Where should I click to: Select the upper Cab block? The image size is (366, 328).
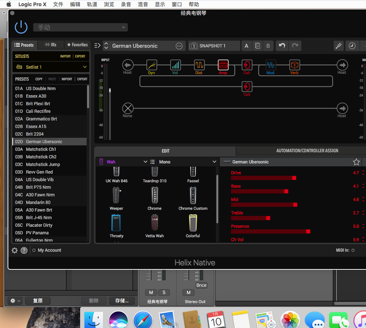tap(247, 65)
